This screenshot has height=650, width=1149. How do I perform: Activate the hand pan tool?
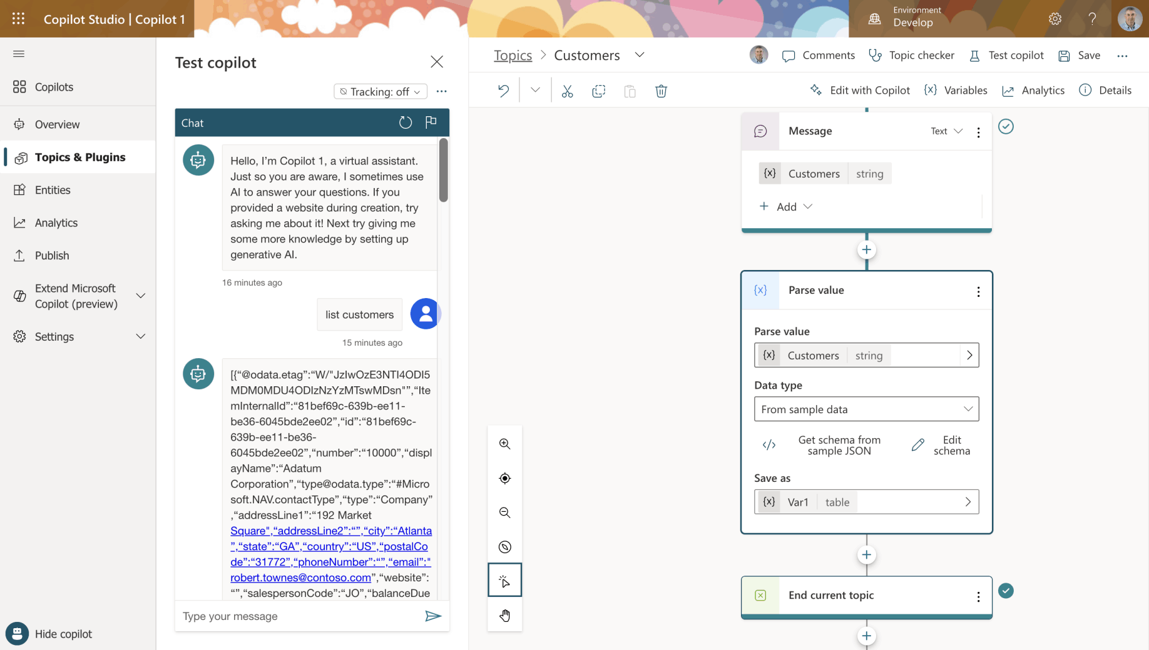(504, 616)
